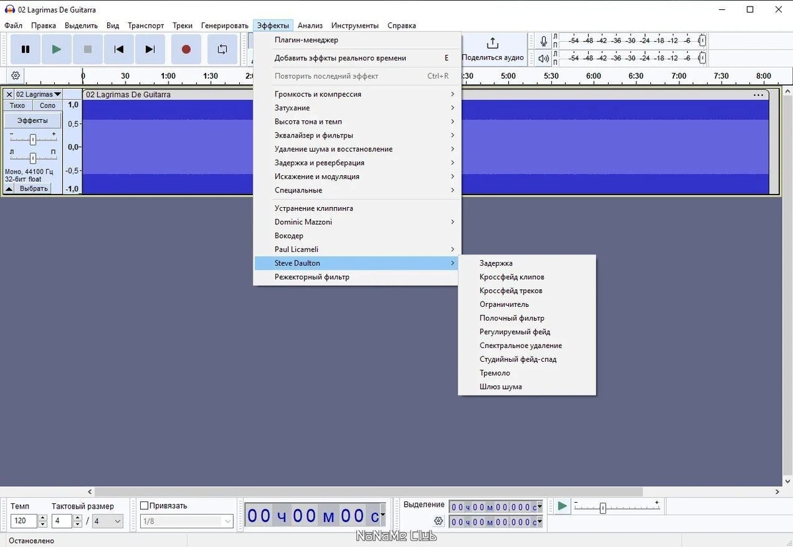Select the Вокодер effect
The width and height of the screenshot is (793, 547).
pyautogui.click(x=357, y=235)
